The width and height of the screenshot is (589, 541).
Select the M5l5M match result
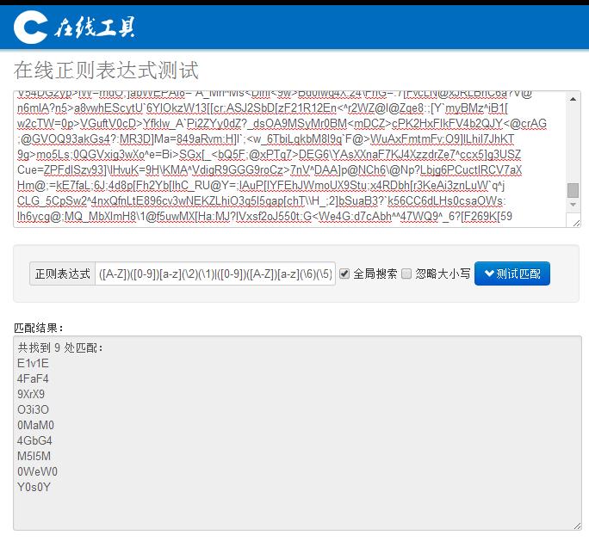click(34, 456)
